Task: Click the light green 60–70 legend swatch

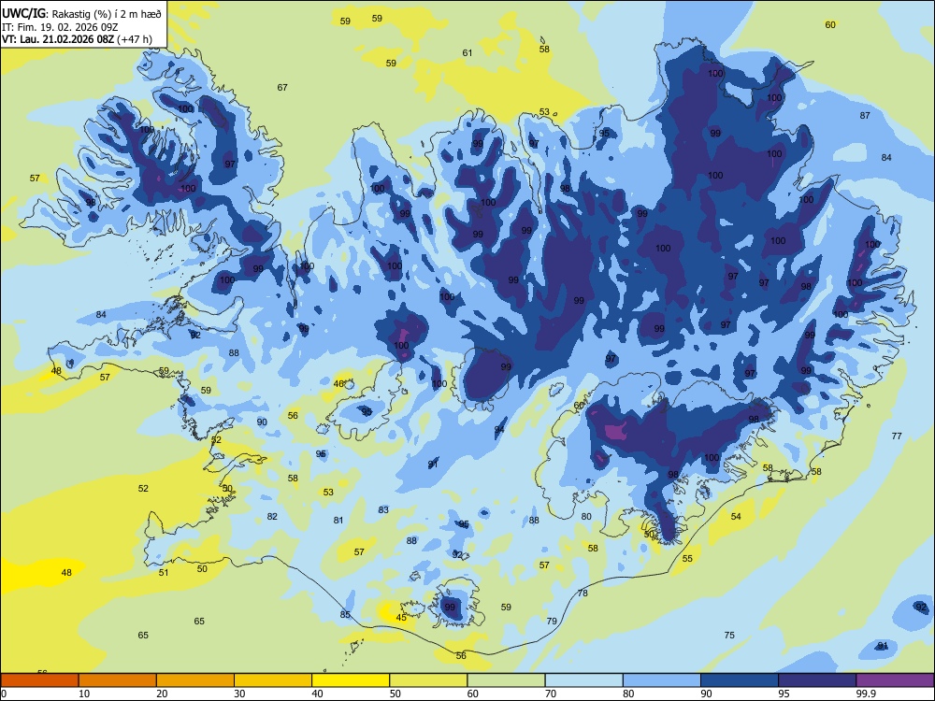Action: 506,680
